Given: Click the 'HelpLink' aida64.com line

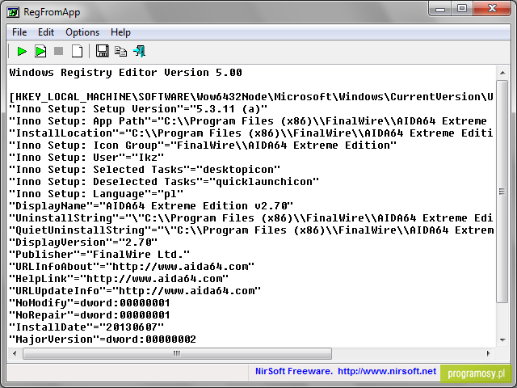Looking at the screenshot, I should [x=119, y=279].
